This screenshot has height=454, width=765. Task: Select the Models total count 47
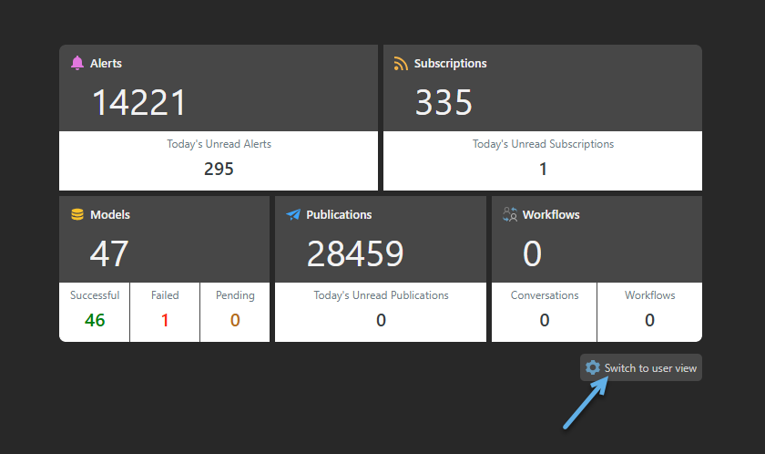click(x=109, y=253)
